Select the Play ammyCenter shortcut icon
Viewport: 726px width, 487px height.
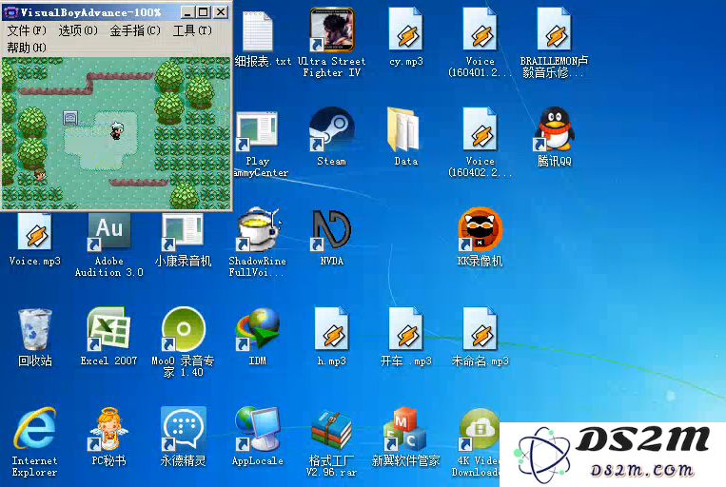tap(258, 131)
